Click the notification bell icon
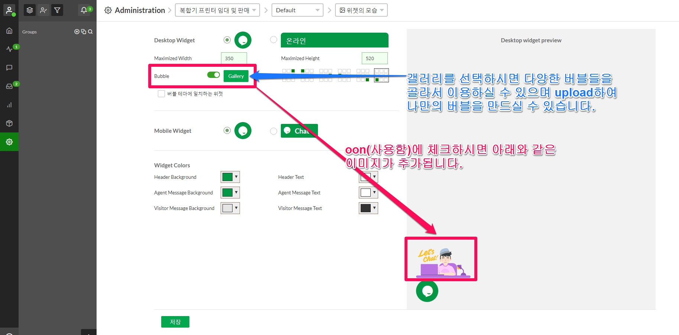679x335 pixels. tap(84, 10)
